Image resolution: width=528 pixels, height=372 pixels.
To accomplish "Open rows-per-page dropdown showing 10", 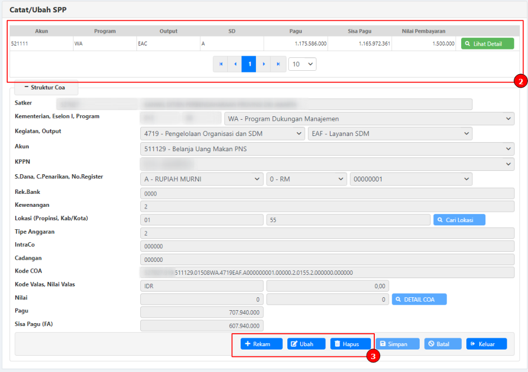I will (x=302, y=64).
